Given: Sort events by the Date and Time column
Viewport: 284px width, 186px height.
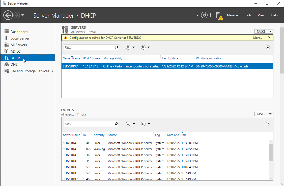Looking at the screenshot, I should 177,135.
